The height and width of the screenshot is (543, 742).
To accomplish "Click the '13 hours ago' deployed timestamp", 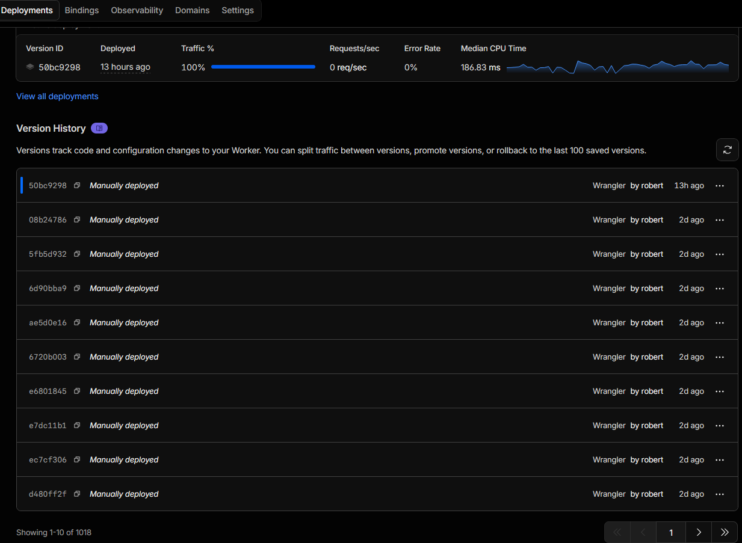I will tap(125, 67).
